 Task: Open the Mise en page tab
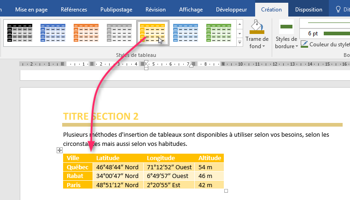click(x=30, y=9)
